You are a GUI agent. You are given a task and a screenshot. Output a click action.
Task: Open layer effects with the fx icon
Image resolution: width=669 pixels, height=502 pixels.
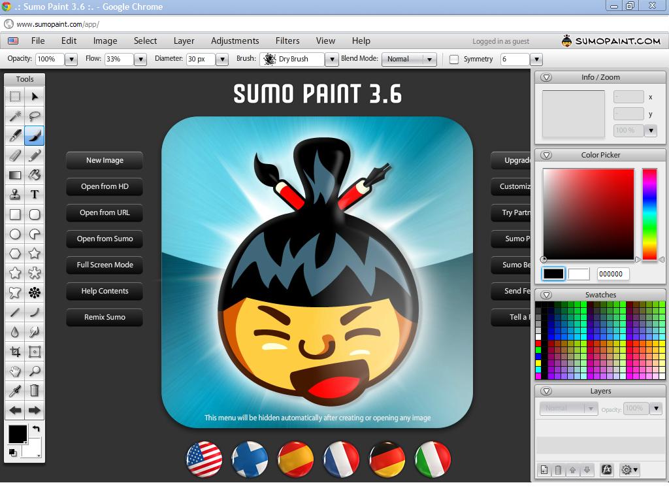coord(606,469)
